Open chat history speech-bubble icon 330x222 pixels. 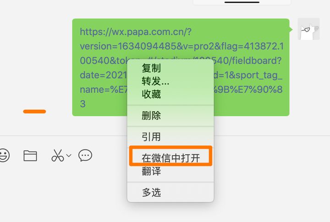[85, 155]
